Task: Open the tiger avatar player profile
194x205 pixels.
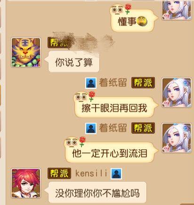Action: coord(26,52)
